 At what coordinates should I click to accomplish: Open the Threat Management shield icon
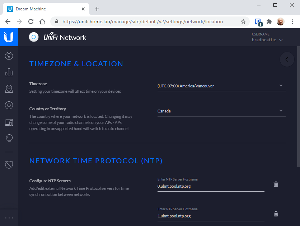click(x=9, y=165)
